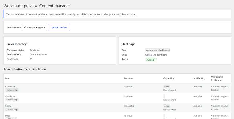Viewport: 234px width, 119px height.
Task: Click the capabilities count '15'
Action: tap(31, 59)
